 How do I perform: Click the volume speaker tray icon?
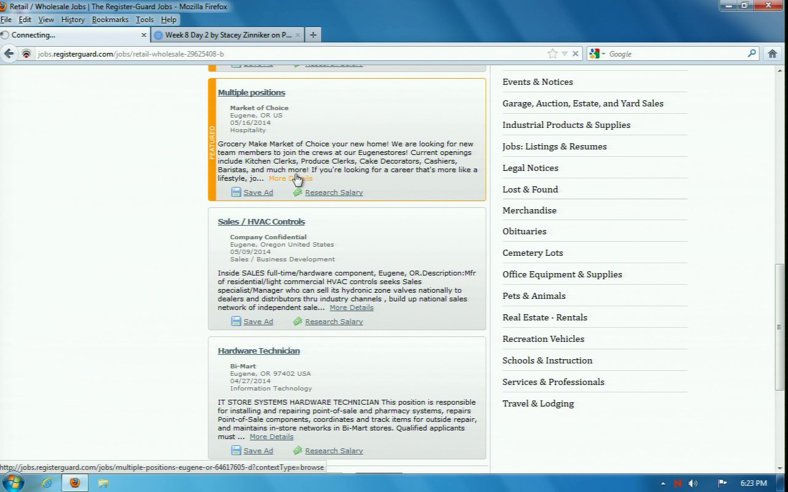pos(693,483)
